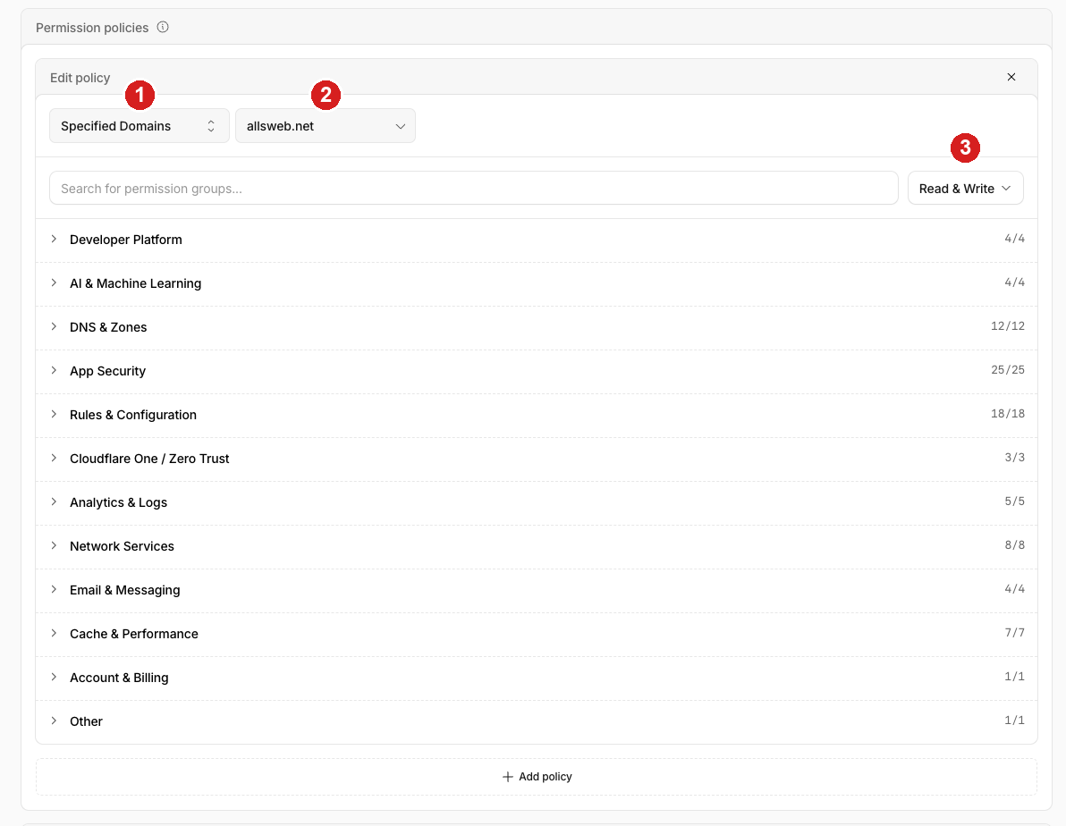Viewport: 1066px width, 826px height.
Task: Open the allsweb.net domain dropdown
Action: (x=325, y=126)
